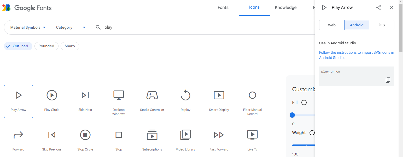Select the Skip Next icon
This screenshot has height=157, width=403.
click(85, 101)
